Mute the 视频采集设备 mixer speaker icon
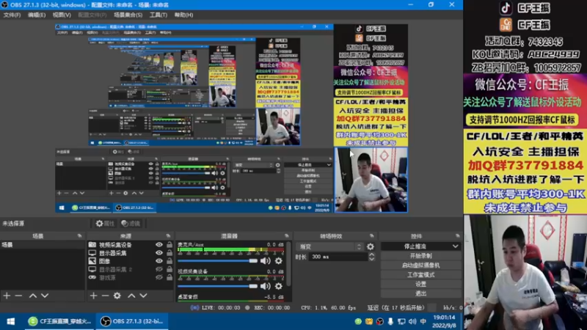This screenshot has height=330, width=587. pos(266,286)
